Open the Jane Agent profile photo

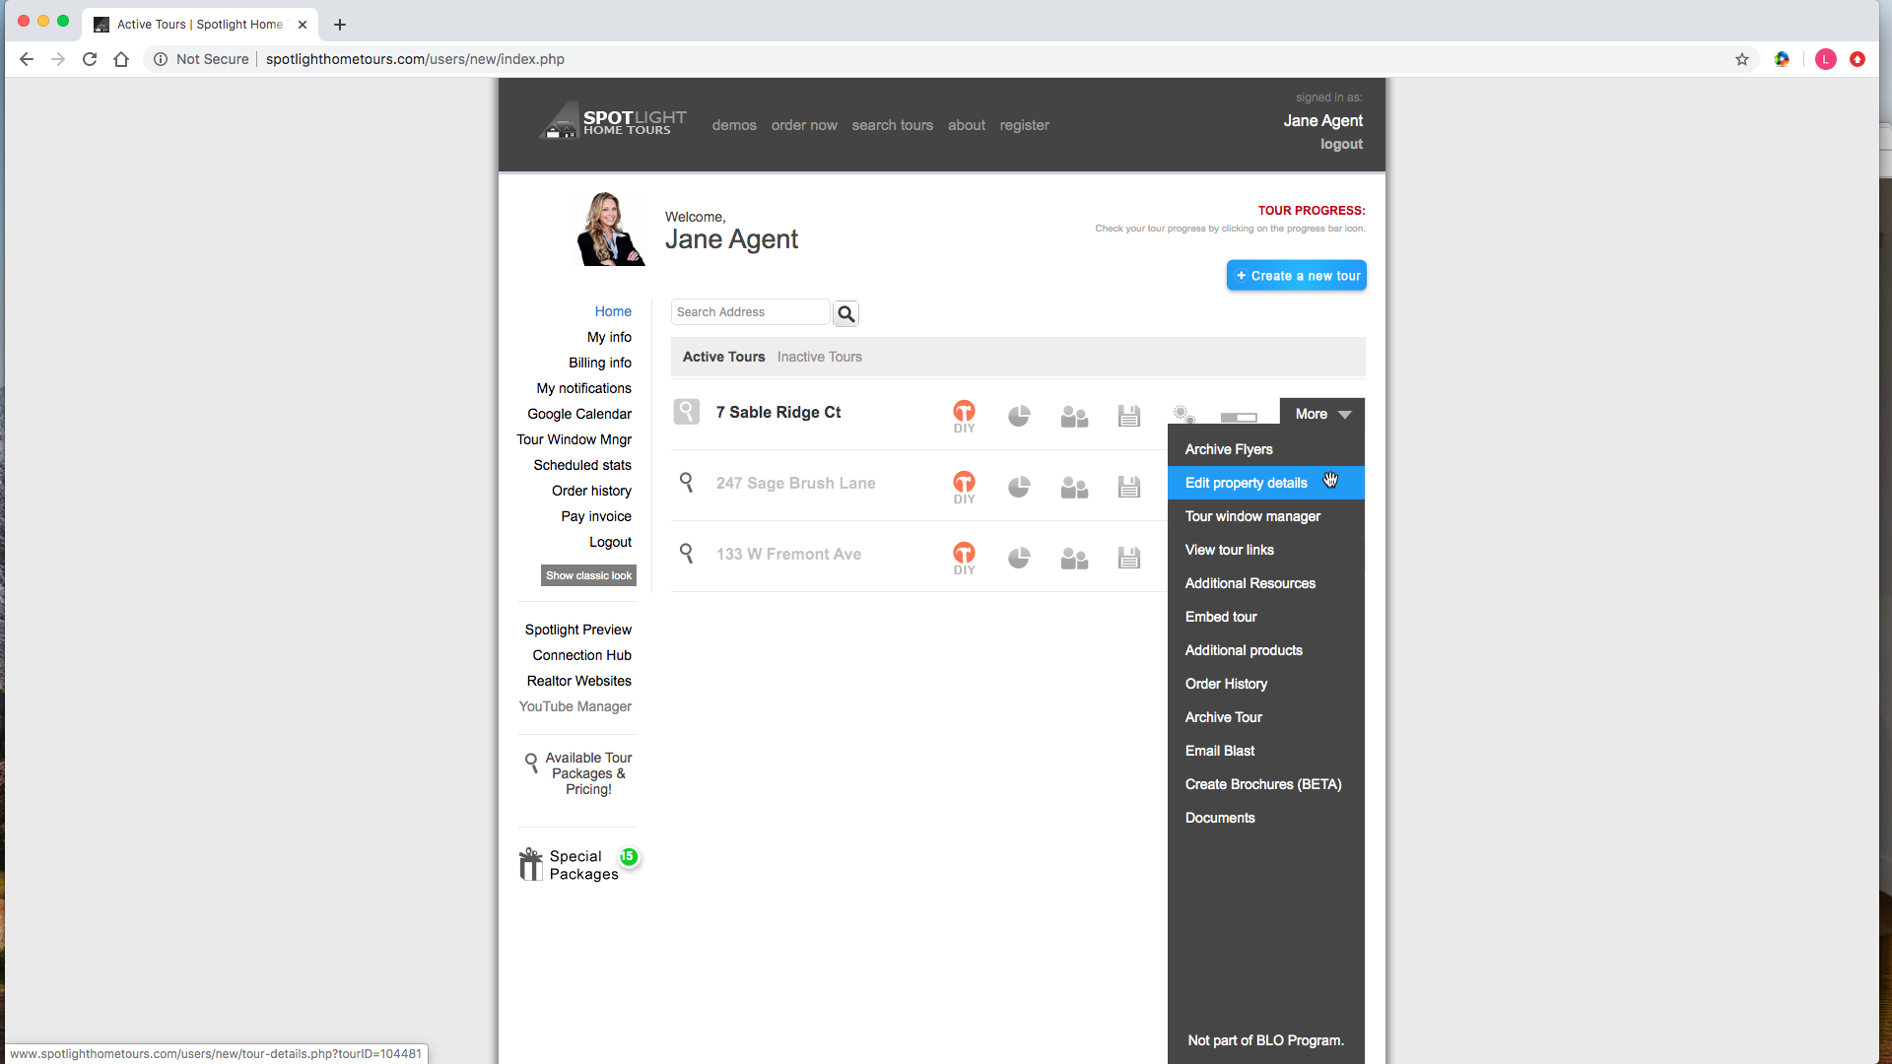point(609,229)
